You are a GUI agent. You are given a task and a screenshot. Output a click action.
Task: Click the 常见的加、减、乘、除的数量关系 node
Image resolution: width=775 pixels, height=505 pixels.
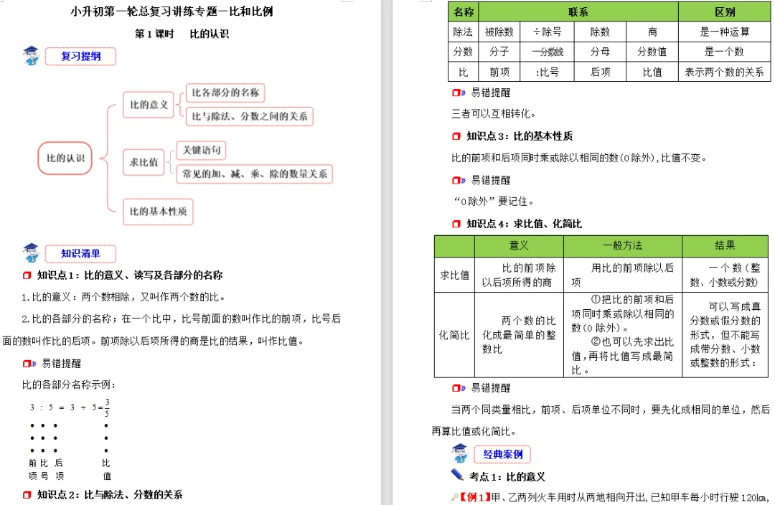(x=255, y=174)
